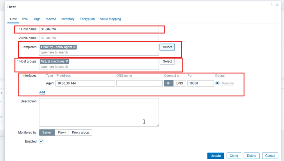Choose Proxy group for Monitored by

point(80,132)
